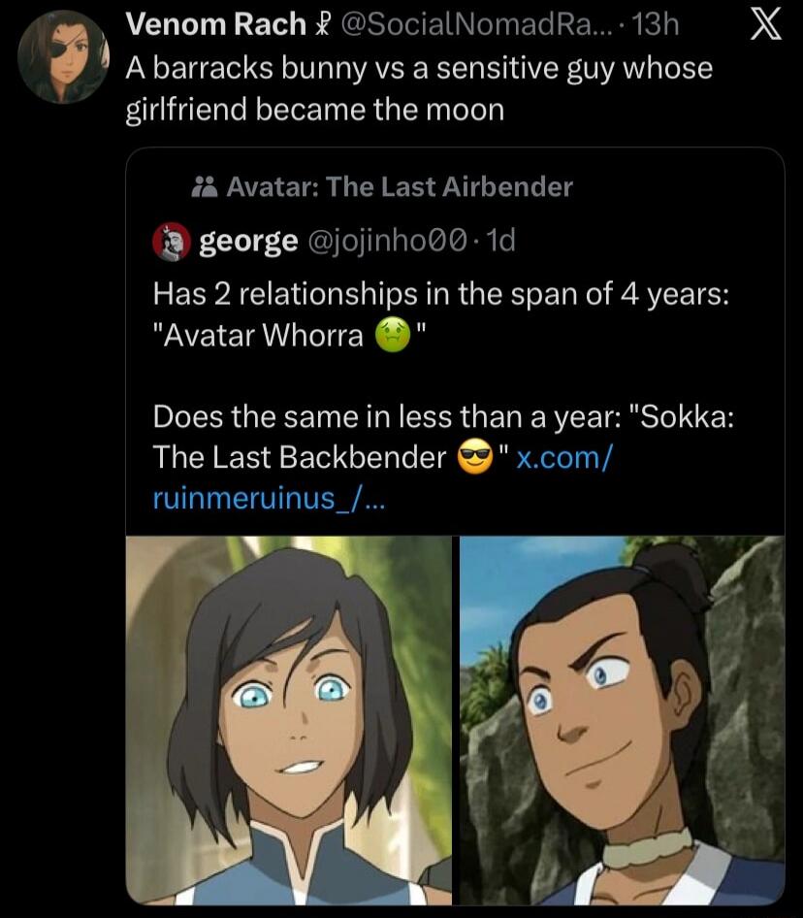Viewport: 803px width, 918px height.
Task: Open george's profile avatar
Action: (x=173, y=240)
